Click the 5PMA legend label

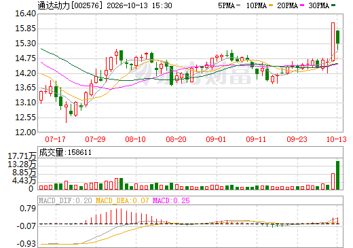226,5
